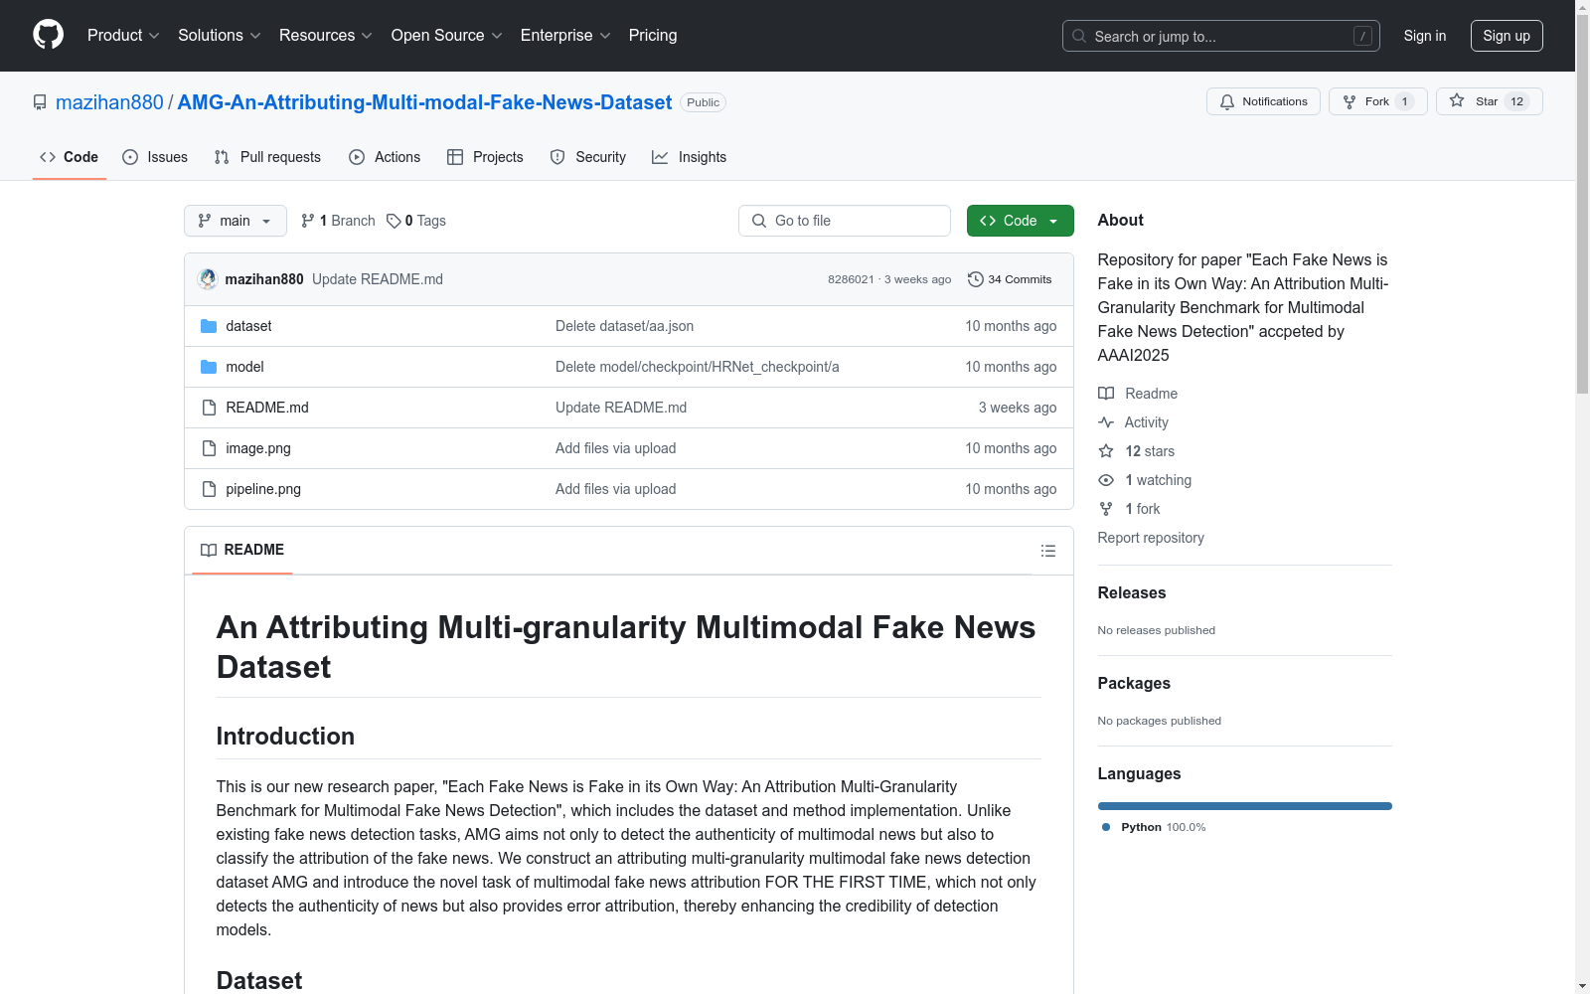Image resolution: width=1590 pixels, height=994 pixels.
Task: Focus the Search or jump to field
Action: coord(1221,36)
